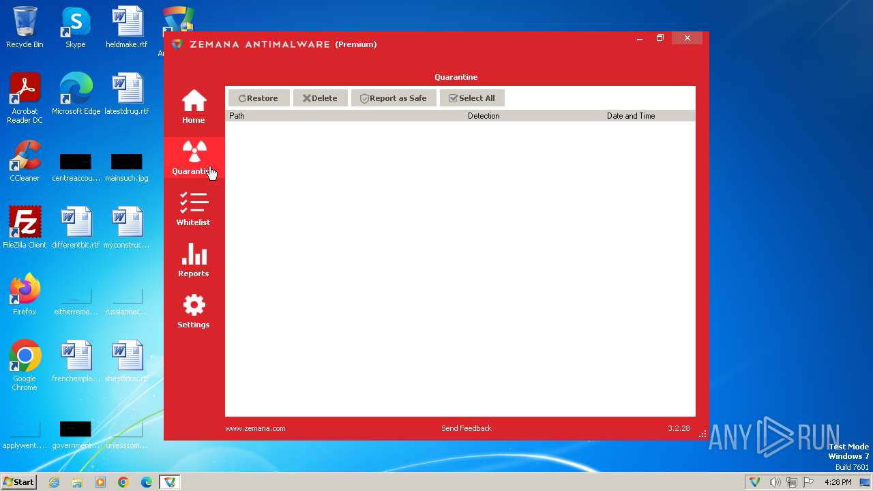Click the Zemana logo in title bar
The height and width of the screenshot is (491, 873).
(177, 44)
